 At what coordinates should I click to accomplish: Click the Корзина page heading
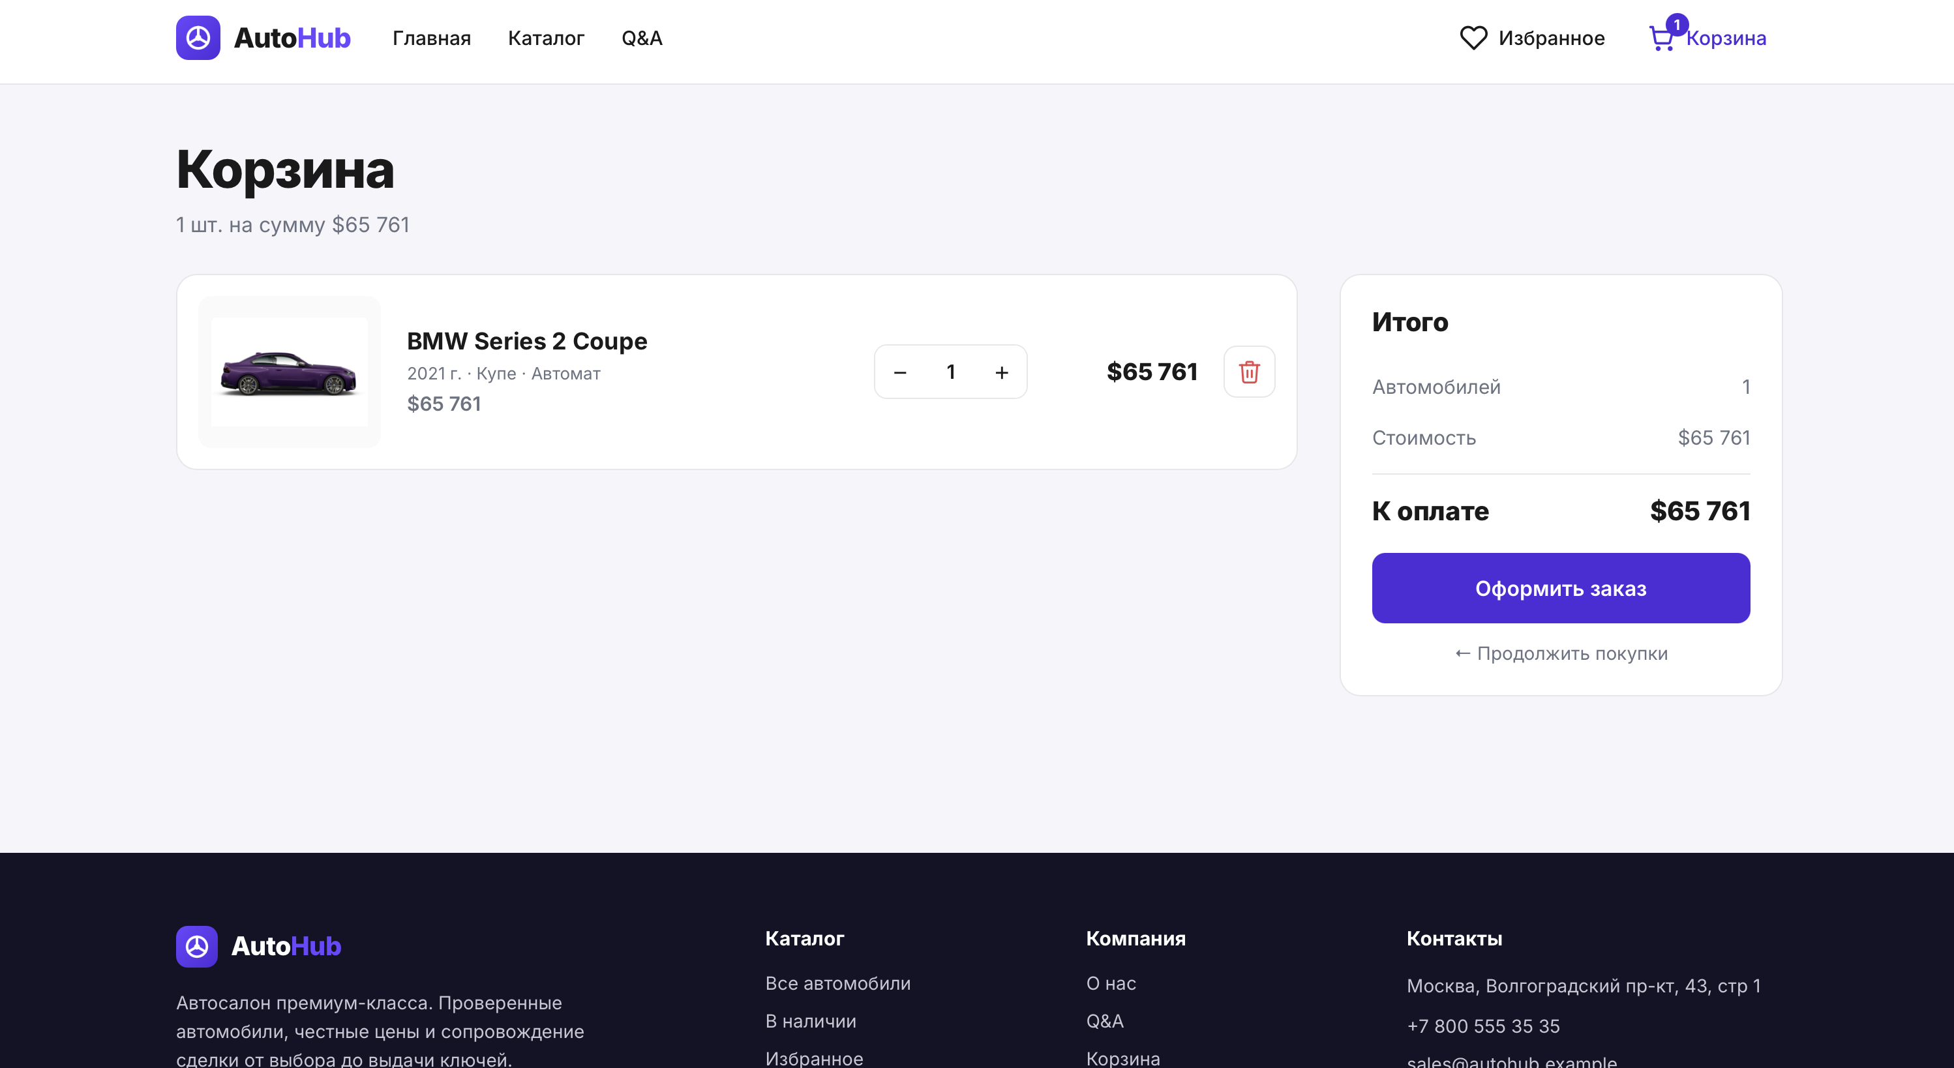(285, 169)
